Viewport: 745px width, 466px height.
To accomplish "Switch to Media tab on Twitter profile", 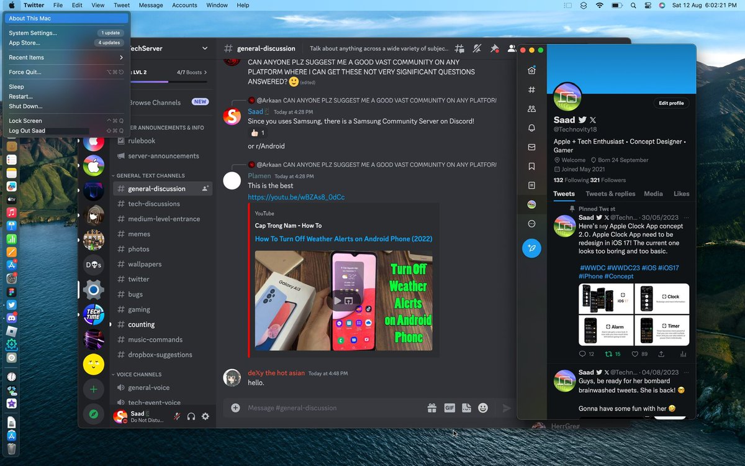I will pyautogui.click(x=653, y=194).
